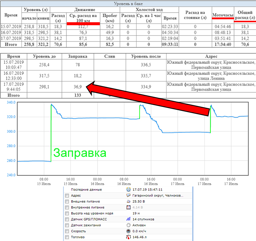The height and width of the screenshot is (241, 256).
Task: Enable the Адрес checkbox
Action: point(67,195)
